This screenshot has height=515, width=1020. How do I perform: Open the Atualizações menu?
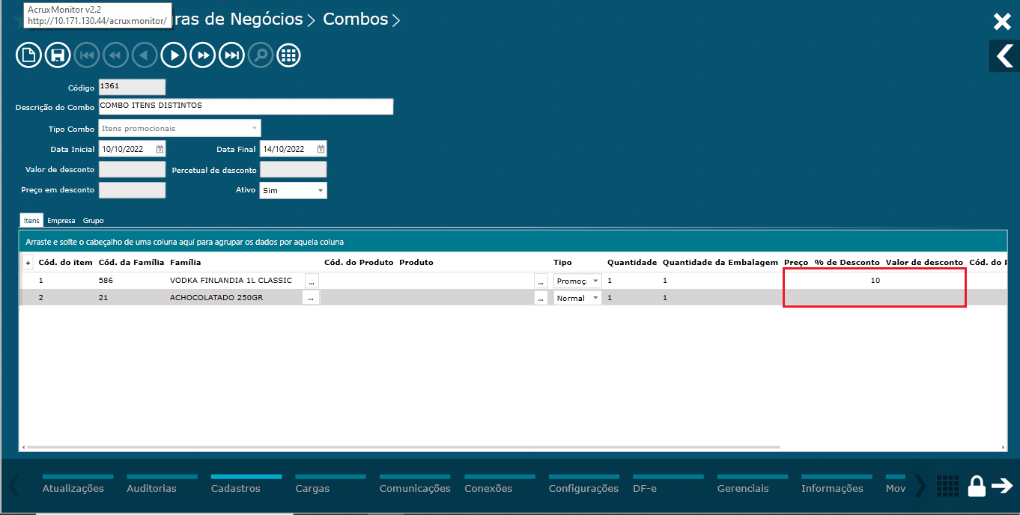(73, 488)
